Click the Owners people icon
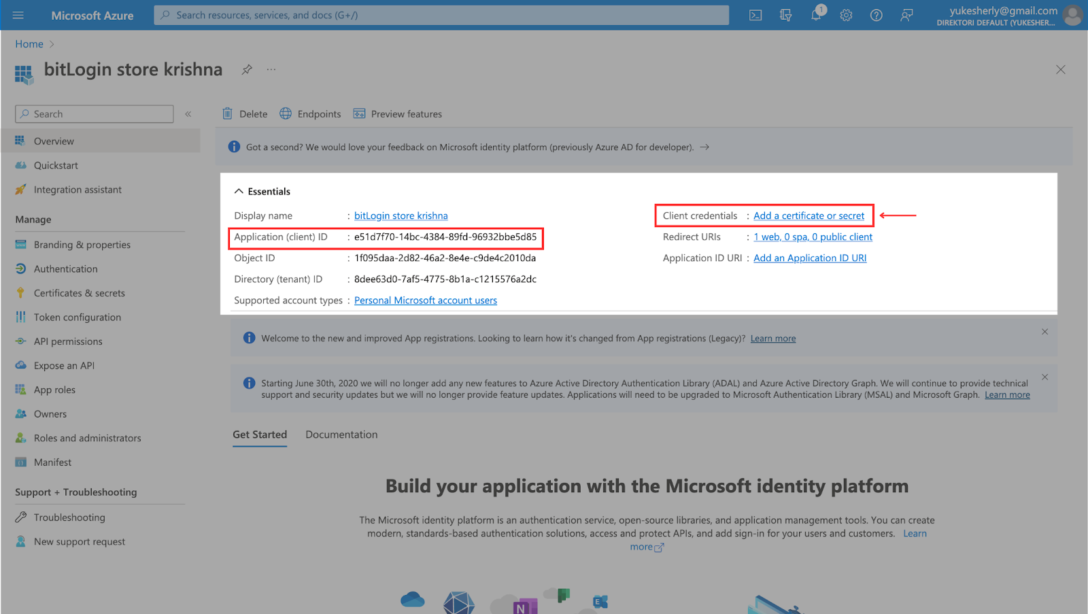This screenshot has width=1088, height=614. coord(21,414)
